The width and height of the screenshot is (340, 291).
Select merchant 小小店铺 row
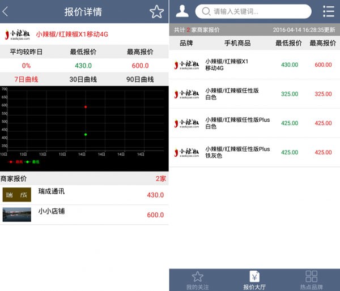coord(84,215)
